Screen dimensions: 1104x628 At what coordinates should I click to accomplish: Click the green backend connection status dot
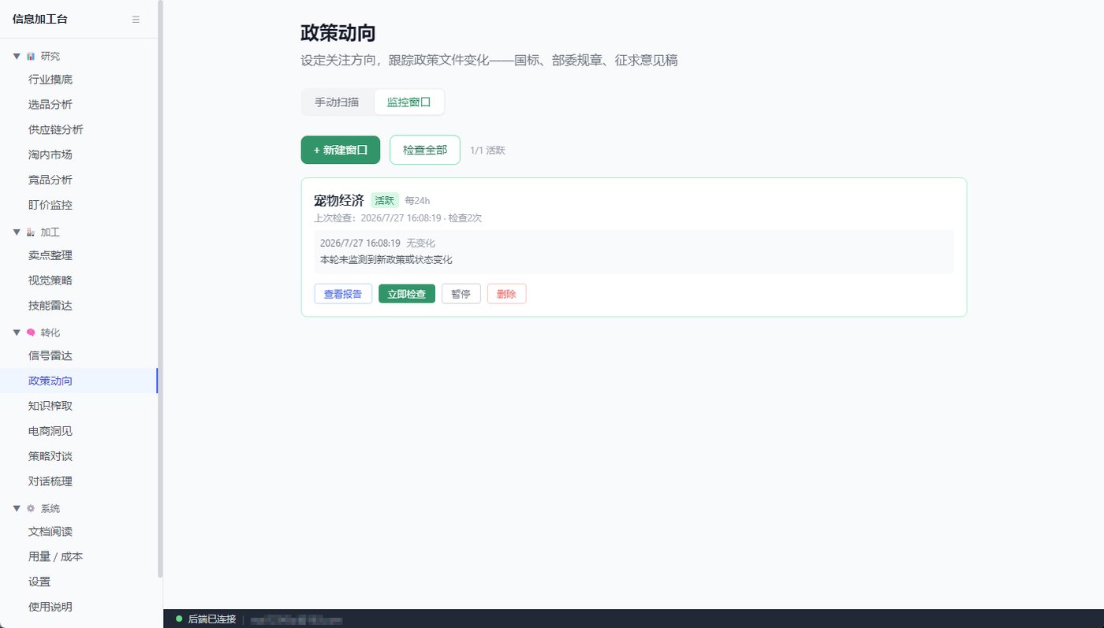[179, 619]
